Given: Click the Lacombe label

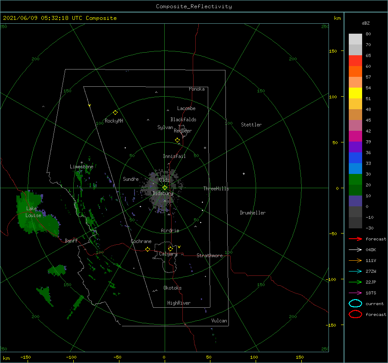Looking at the screenshot, I should 186,108.
